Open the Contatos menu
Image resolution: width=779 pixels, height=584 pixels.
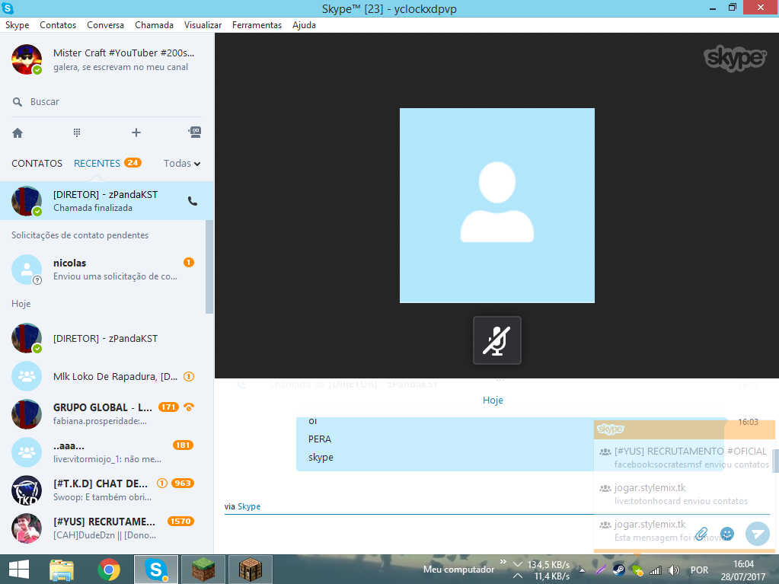58,25
